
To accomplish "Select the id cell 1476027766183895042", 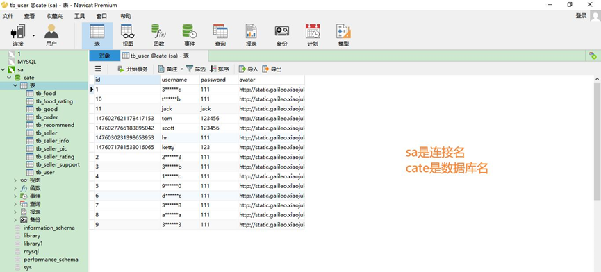I will coord(127,128).
